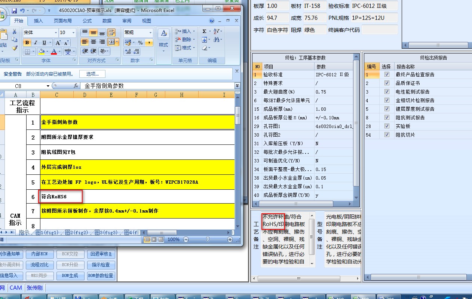Screen dimensions: 472x299
Task: Zoom in with the plus button
Action: 230,239
